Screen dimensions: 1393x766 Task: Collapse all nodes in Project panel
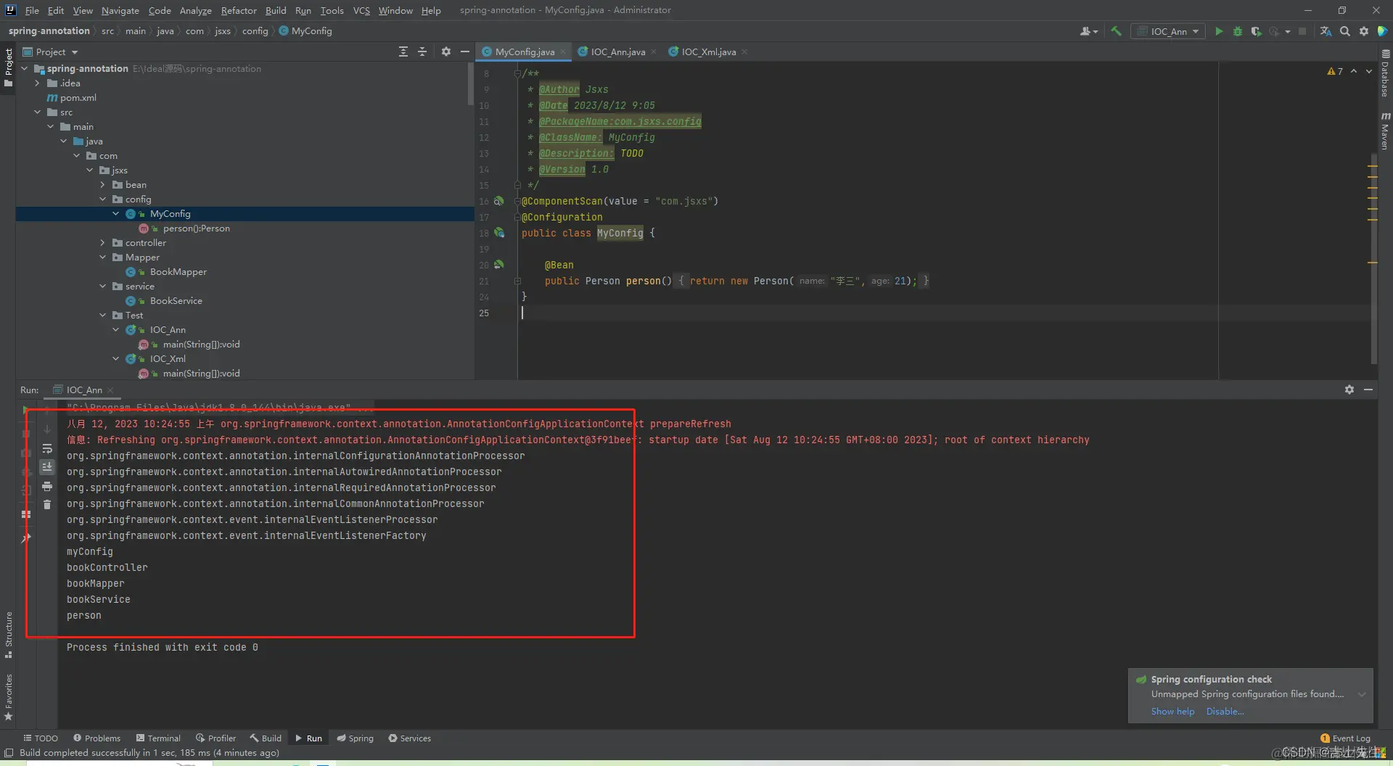[x=422, y=52]
